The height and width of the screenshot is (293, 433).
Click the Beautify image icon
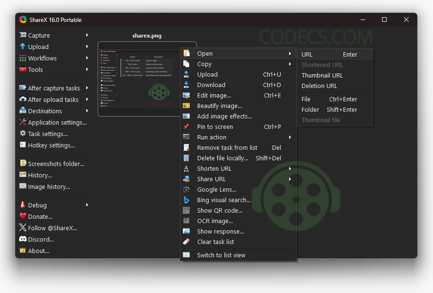pos(186,106)
